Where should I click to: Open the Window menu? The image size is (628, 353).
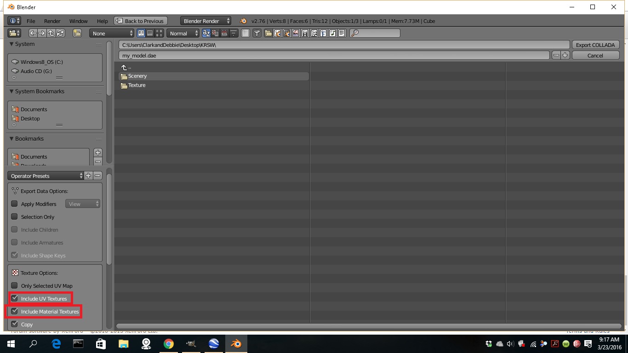point(78,21)
